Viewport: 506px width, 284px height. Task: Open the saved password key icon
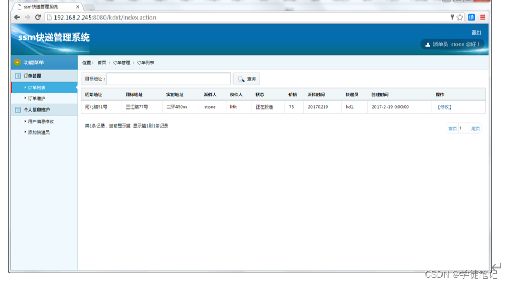[x=452, y=18]
